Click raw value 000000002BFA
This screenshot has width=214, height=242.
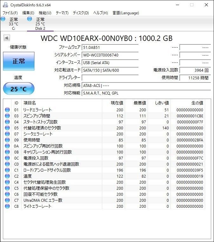(190, 140)
